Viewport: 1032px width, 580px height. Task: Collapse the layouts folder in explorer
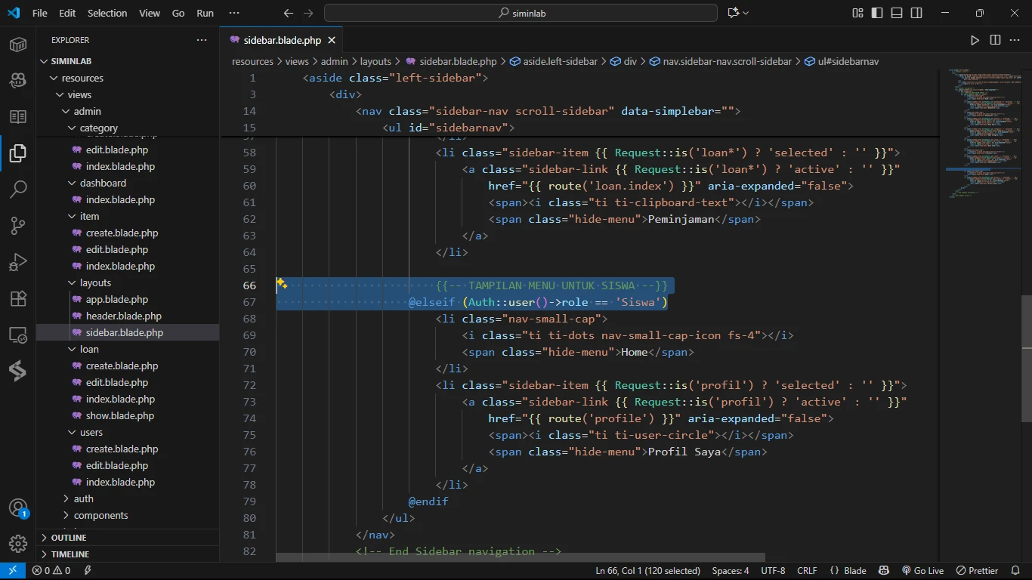coord(95,282)
